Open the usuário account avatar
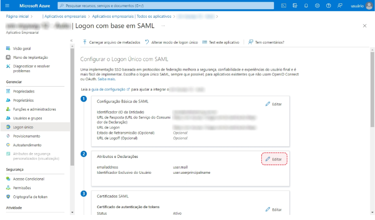The height and width of the screenshot is (220, 375). pos(369,6)
